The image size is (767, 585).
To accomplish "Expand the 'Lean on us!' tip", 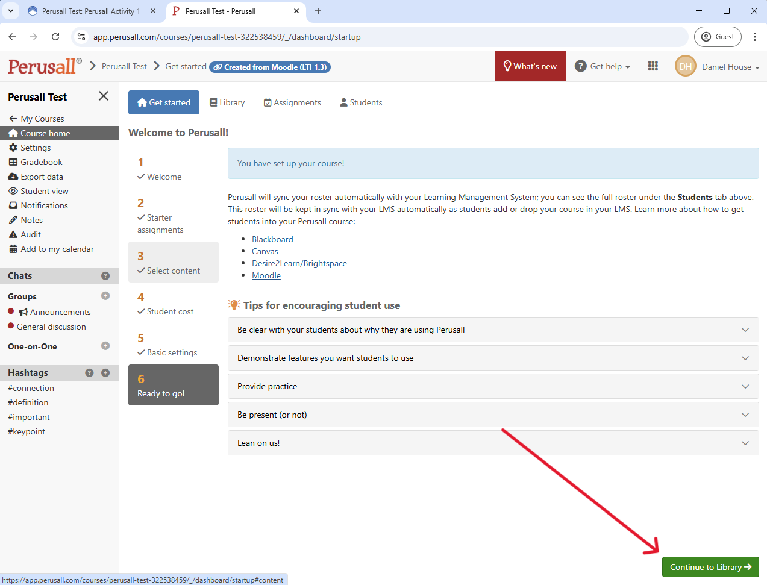I will pos(493,443).
